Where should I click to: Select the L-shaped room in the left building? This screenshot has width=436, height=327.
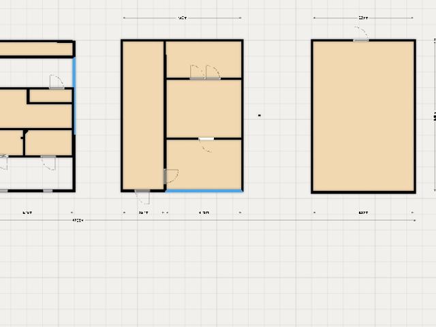[x=35, y=115]
